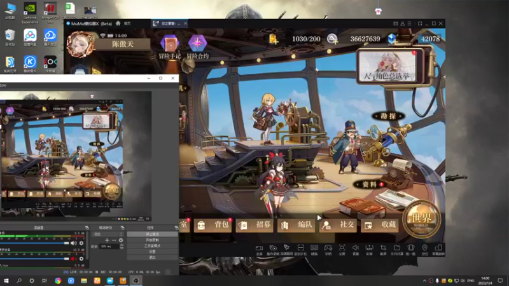Click the round 世界 WORLD button
The height and width of the screenshot is (286, 509).
pyautogui.click(x=422, y=219)
